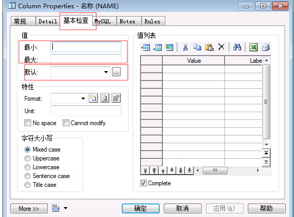
Task: Click scroll down arrow of value grid
Action: (267, 144)
